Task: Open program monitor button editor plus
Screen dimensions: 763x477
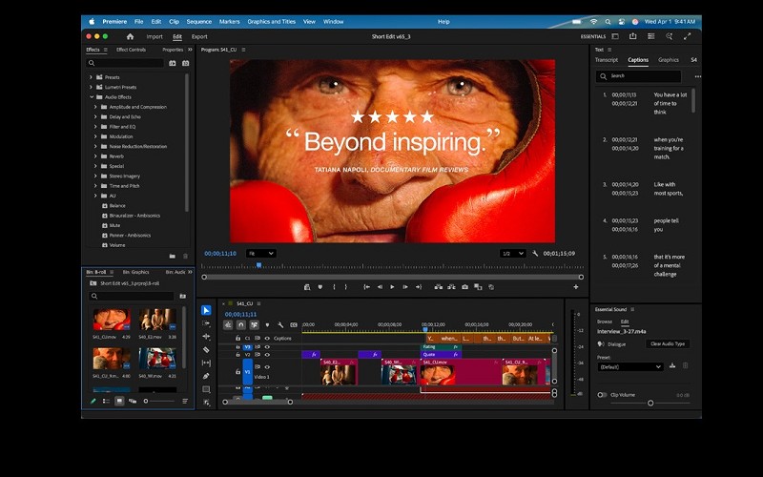Action: (x=576, y=287)
